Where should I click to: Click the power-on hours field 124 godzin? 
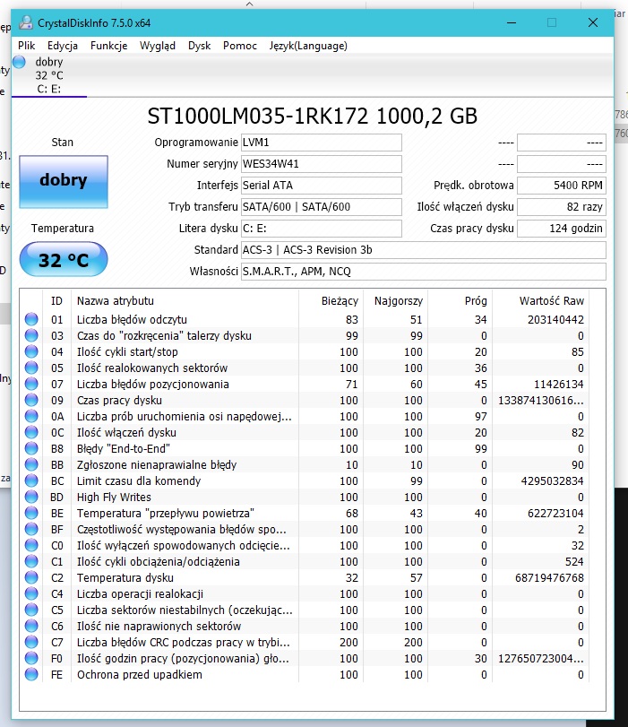pyautogui.click(x=562, y=228)
